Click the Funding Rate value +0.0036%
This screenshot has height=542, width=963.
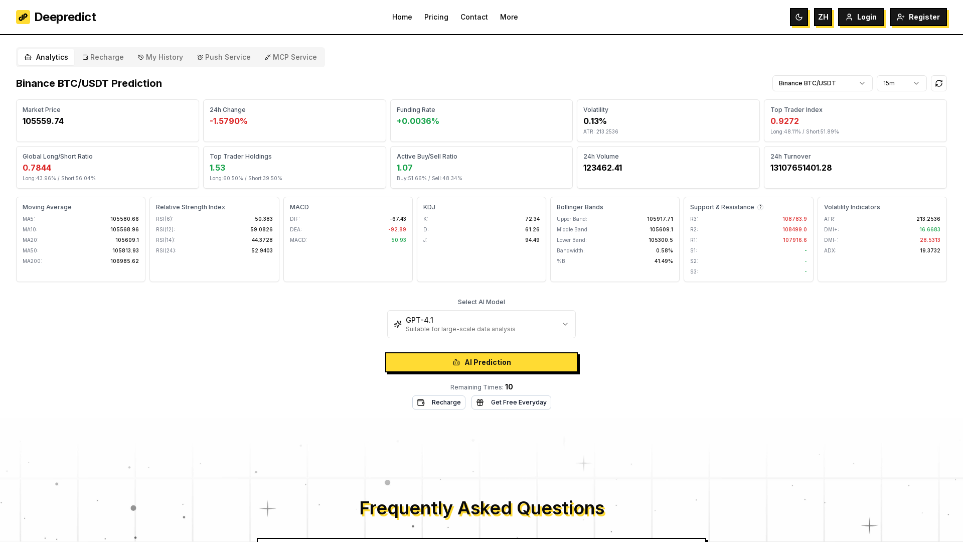pyautogui.click(x=418, y=121)
